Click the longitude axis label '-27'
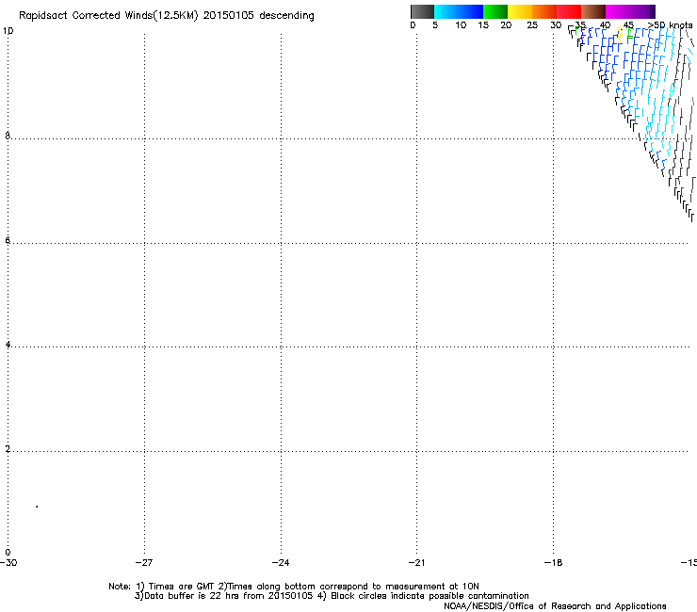697x612 pixels. point(144,563)
